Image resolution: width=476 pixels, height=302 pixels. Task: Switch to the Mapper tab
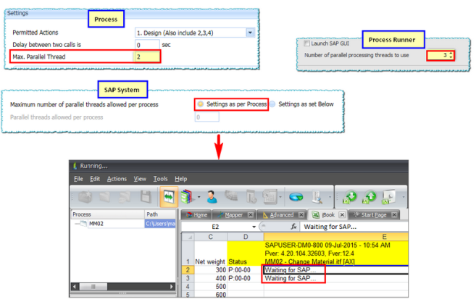pos(234,215)
